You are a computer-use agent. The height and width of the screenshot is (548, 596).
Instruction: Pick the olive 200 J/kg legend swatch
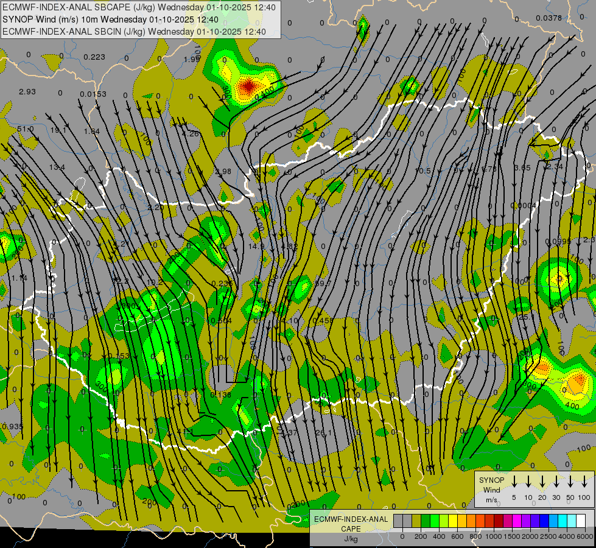pos(416,521)
